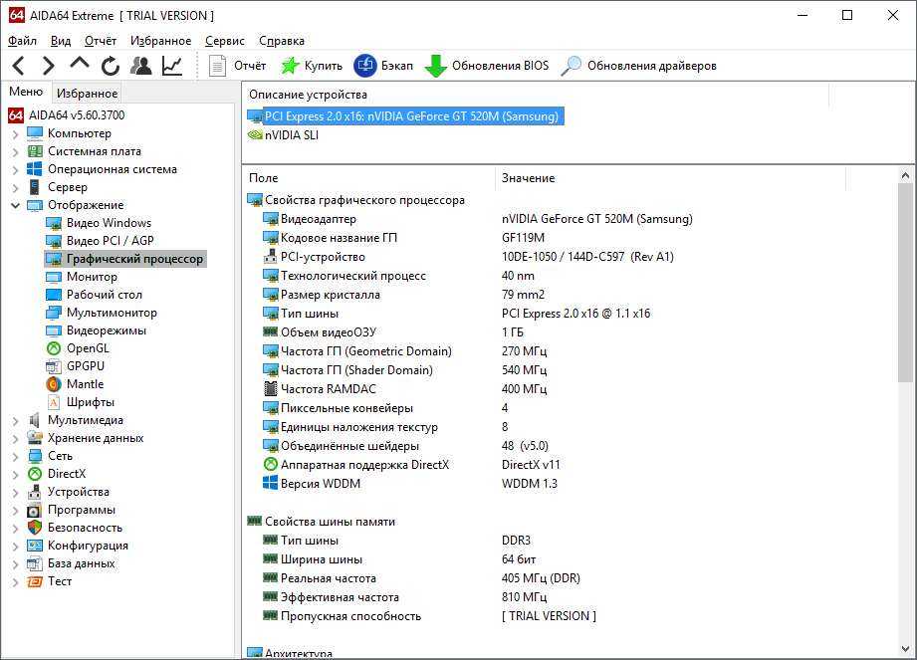This screenshot has width=917, height=660.
Task: Switch to the Избранное tab
Action: [x=87, y=94]
